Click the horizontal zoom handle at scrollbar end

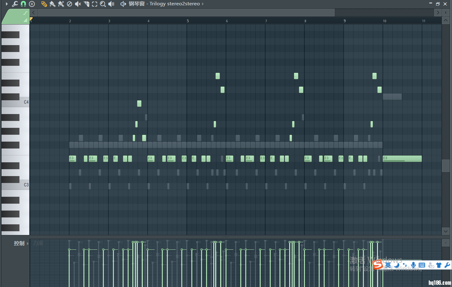[446, 13]
